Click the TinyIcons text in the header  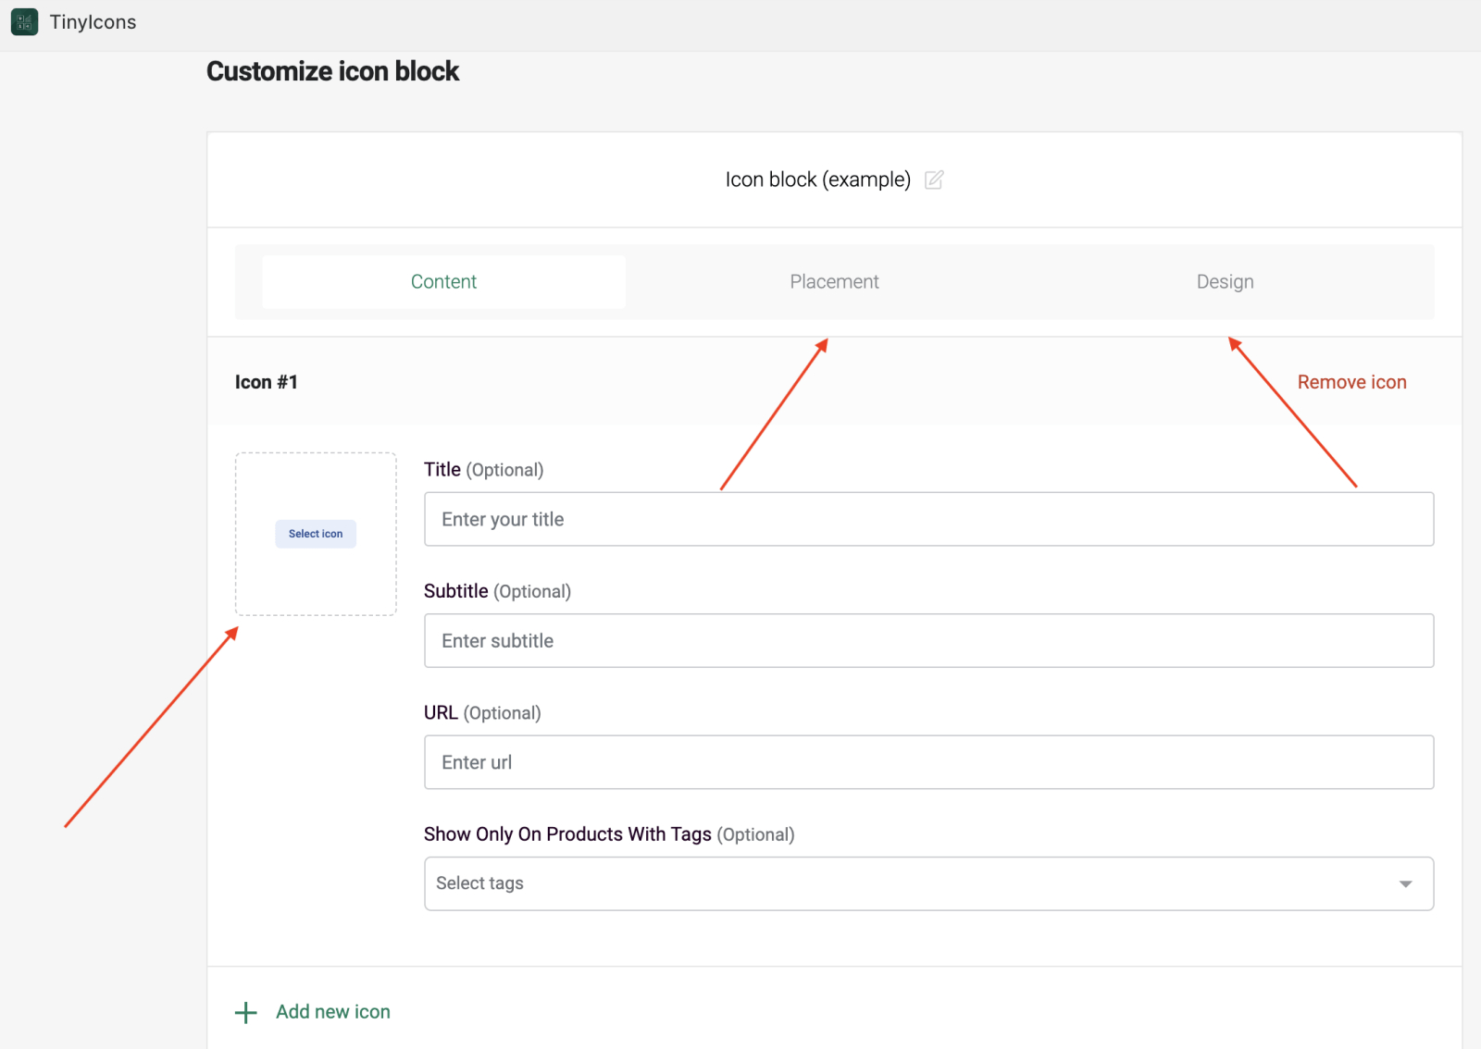pos(93,21)
